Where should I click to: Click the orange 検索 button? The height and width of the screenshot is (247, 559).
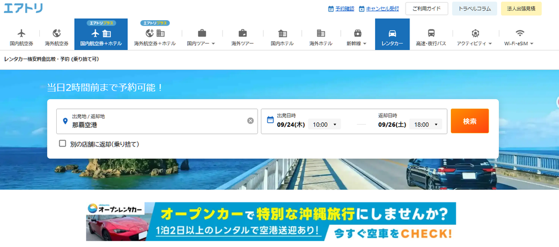coord(469,121)
